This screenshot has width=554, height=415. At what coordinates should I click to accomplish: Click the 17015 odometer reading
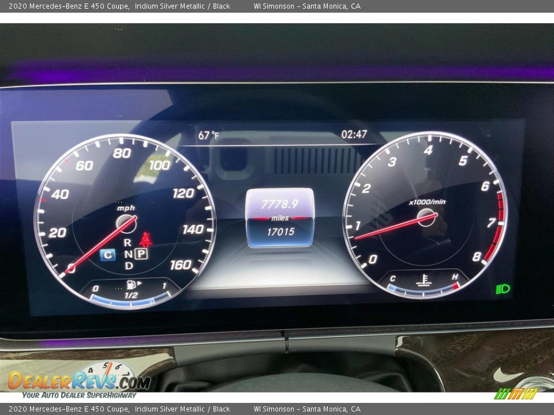coord(280,232)
